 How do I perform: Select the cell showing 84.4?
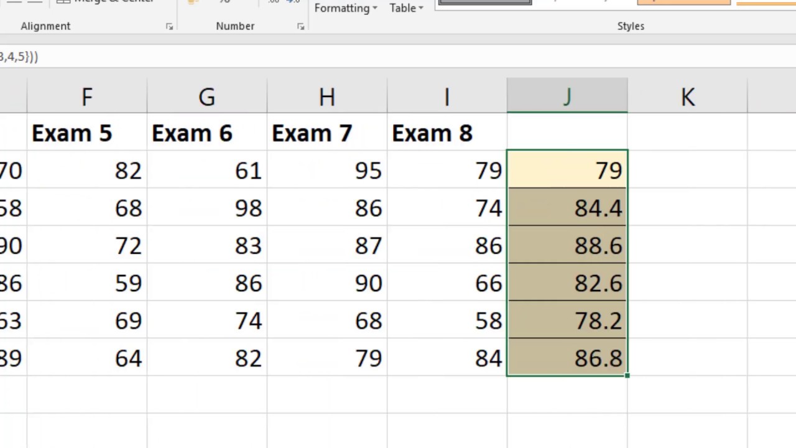[567, 208]
